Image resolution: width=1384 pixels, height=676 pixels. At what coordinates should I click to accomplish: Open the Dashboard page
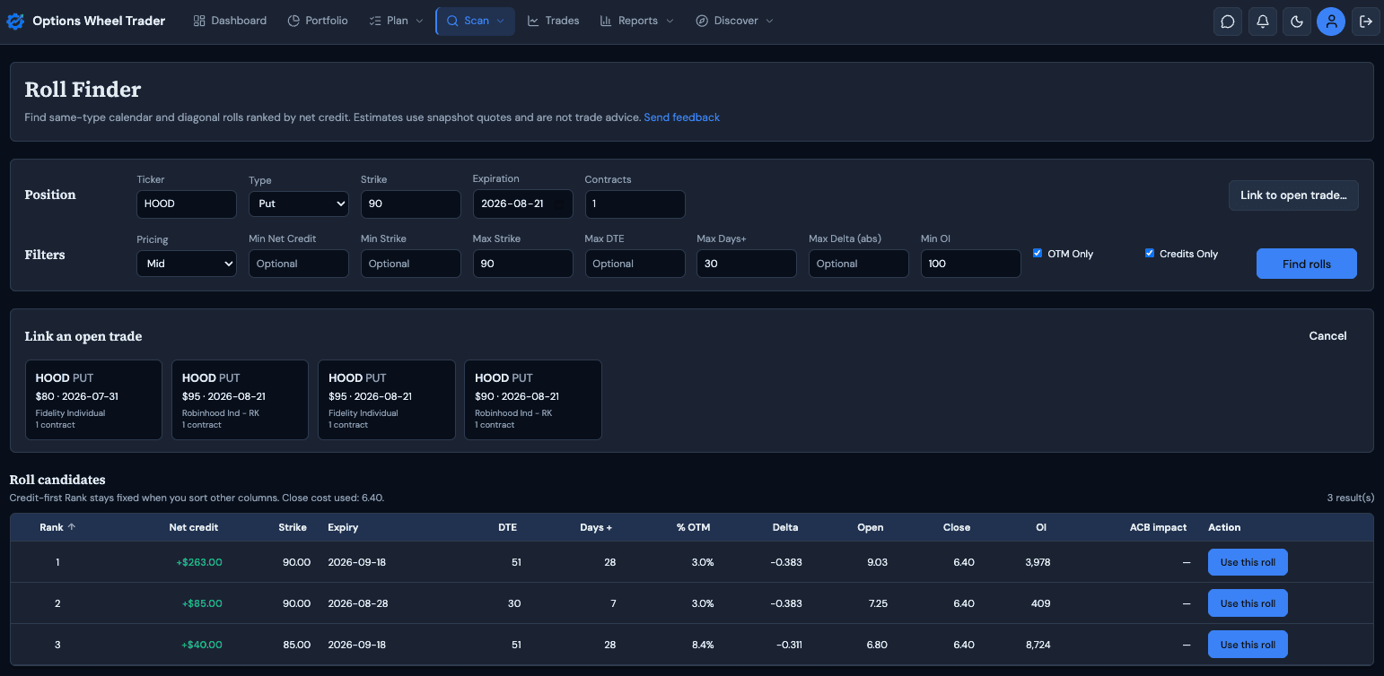[230, 21]
